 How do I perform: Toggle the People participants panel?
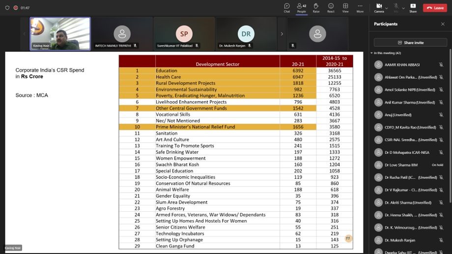coord(301,8)
